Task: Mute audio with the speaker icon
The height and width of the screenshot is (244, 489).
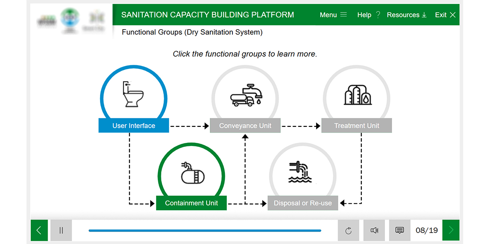Action: [374, 230]
